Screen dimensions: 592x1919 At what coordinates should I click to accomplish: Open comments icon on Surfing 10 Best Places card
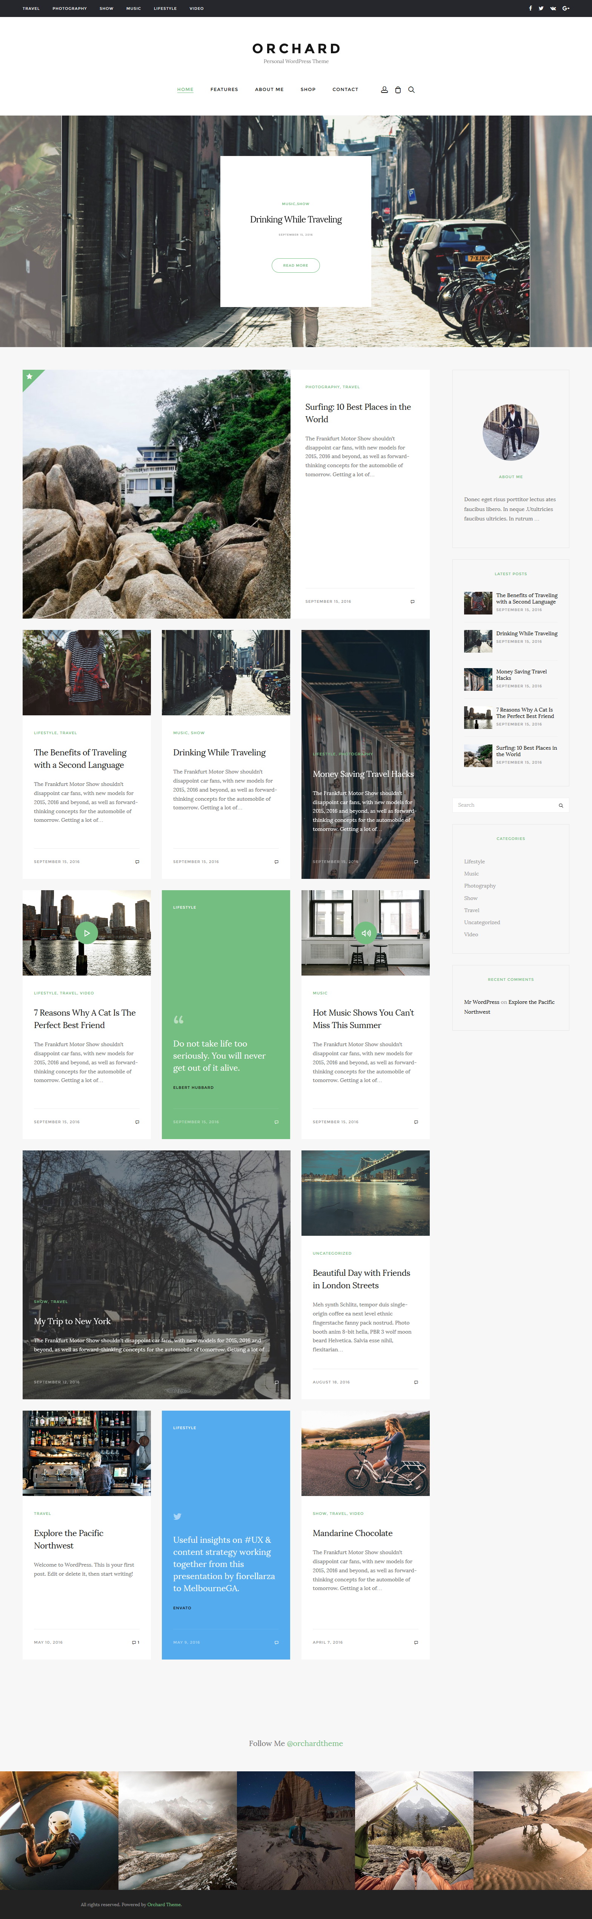click(x=412, y=601)
